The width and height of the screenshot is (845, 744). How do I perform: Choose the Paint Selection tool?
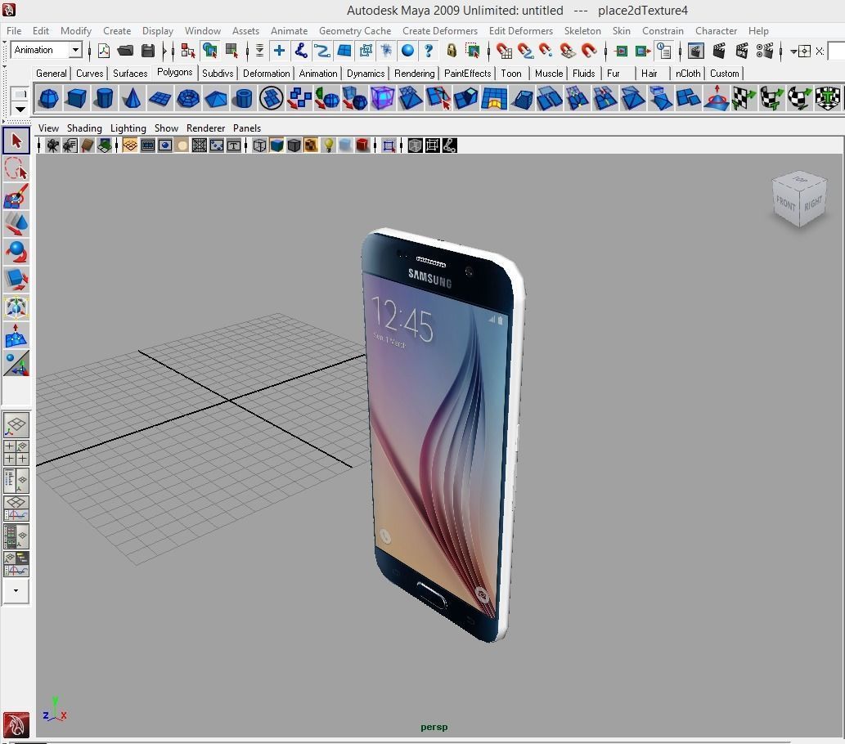pos(16,196)
